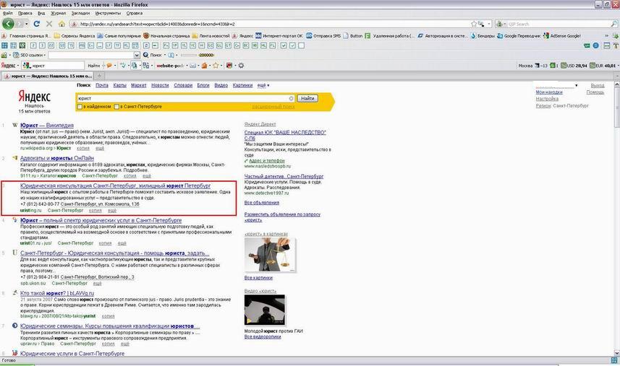Open the Инструменты menu

point(108,13)
